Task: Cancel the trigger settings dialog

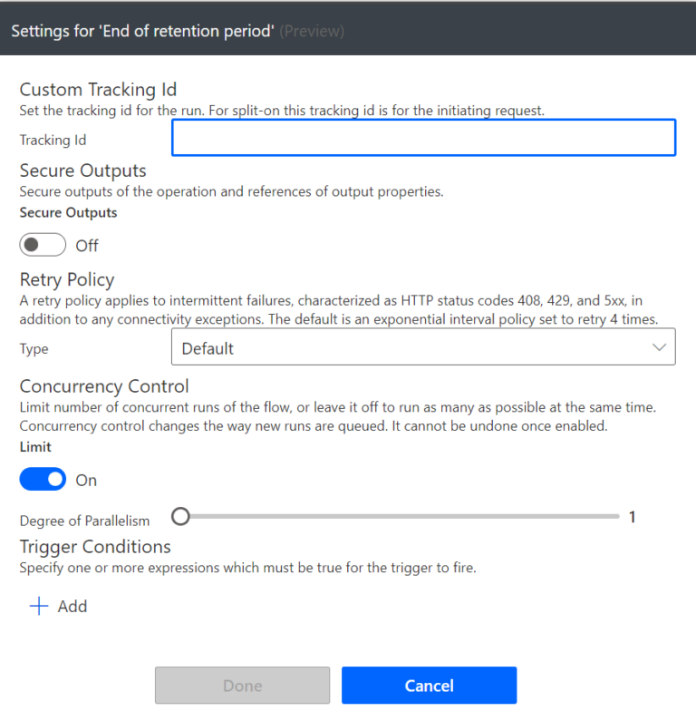Action: pos(430,686)
